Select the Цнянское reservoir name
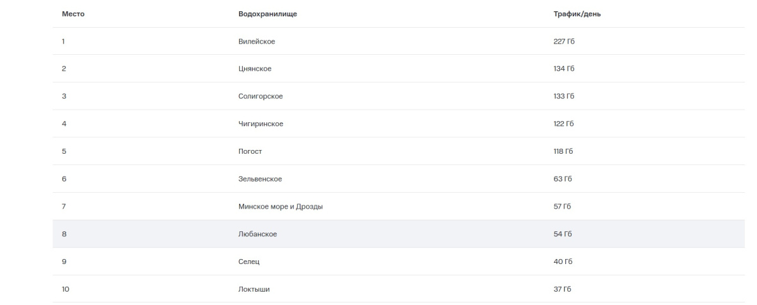The width and height of the screenshot is (757, 305). pos(255,69)
